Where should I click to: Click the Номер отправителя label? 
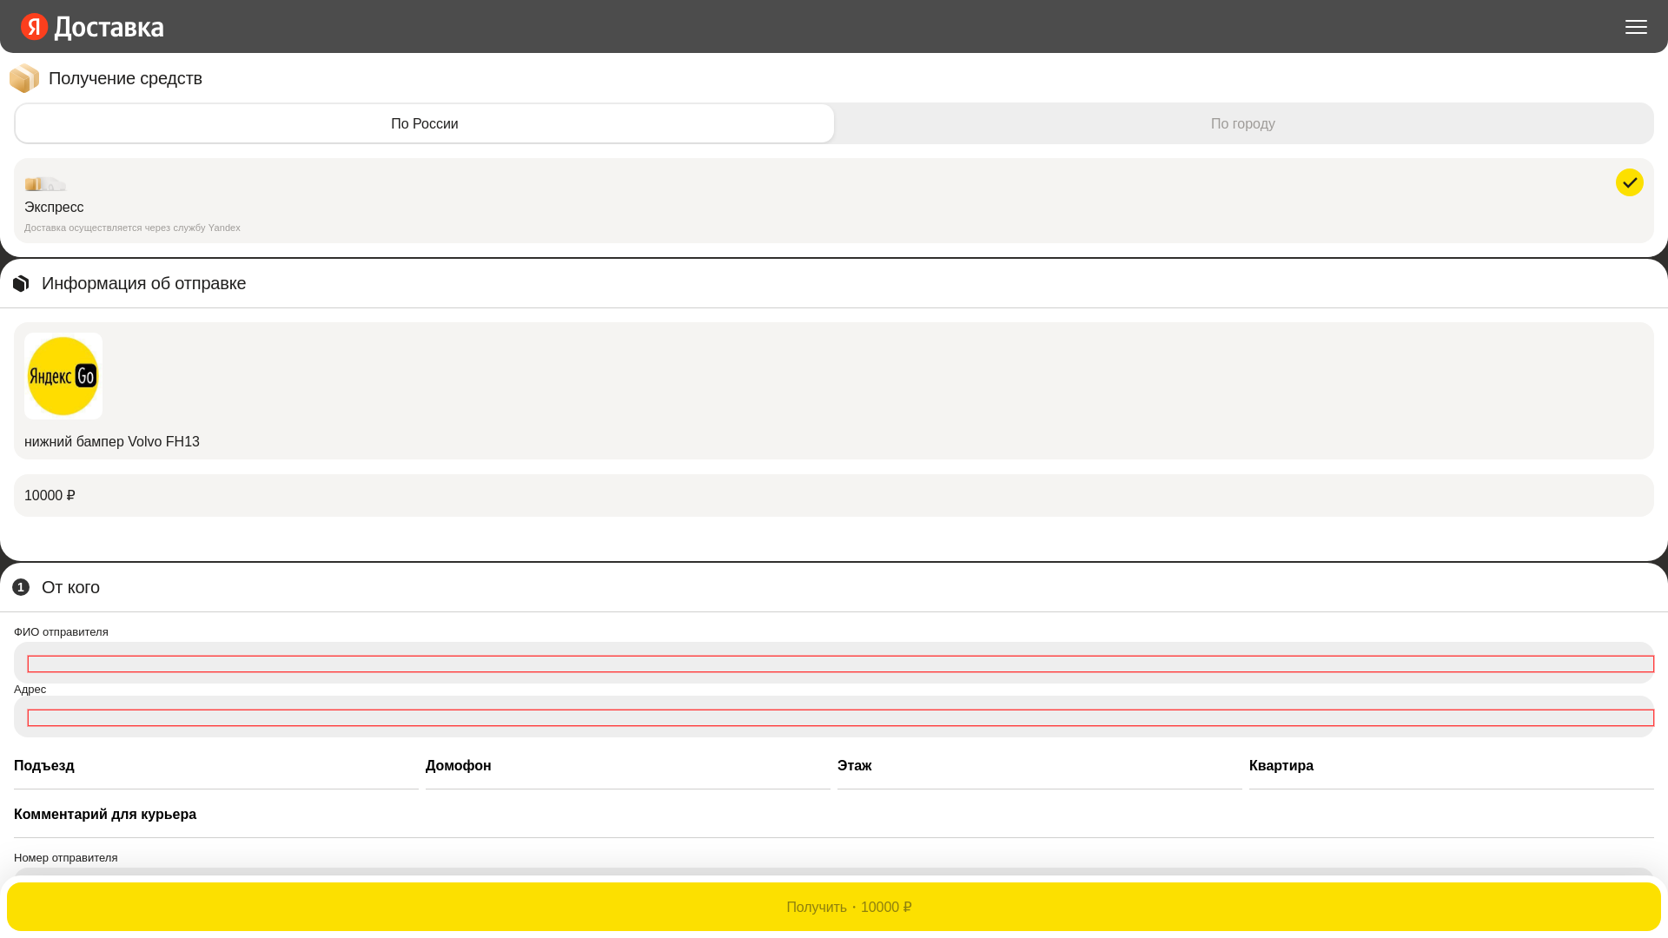coord(66,857)
